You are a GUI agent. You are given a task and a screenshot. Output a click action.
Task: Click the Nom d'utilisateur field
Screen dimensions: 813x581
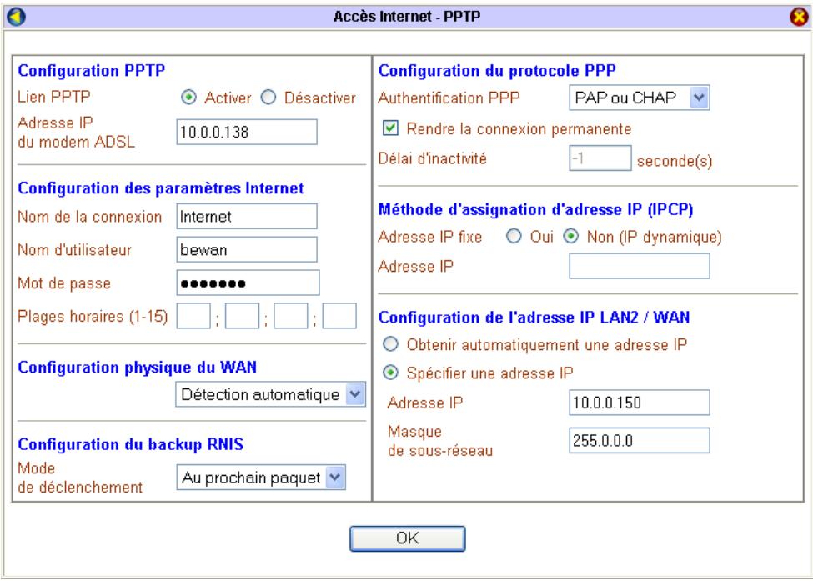coord(247,249)
